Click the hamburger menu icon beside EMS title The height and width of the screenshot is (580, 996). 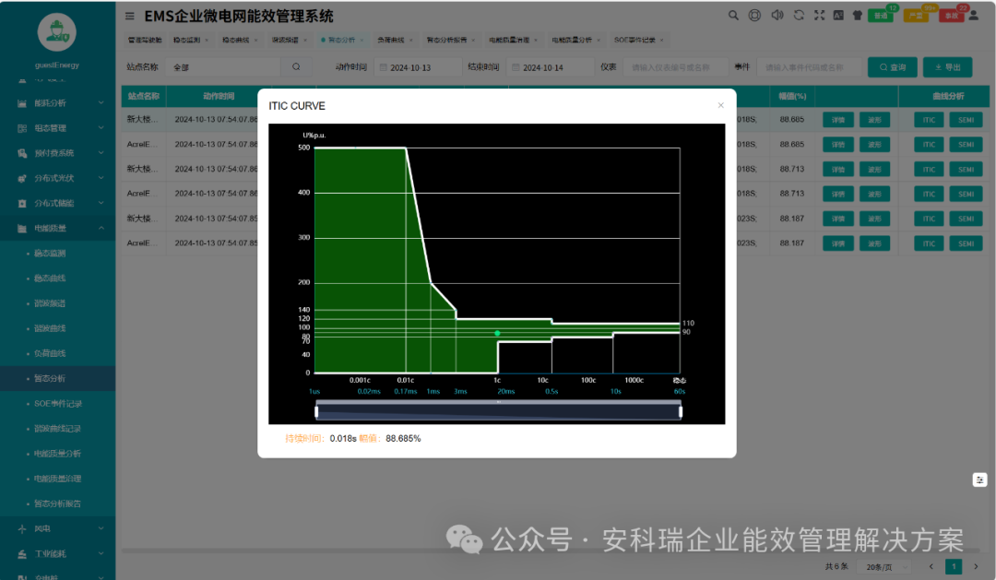click(130, 16)
